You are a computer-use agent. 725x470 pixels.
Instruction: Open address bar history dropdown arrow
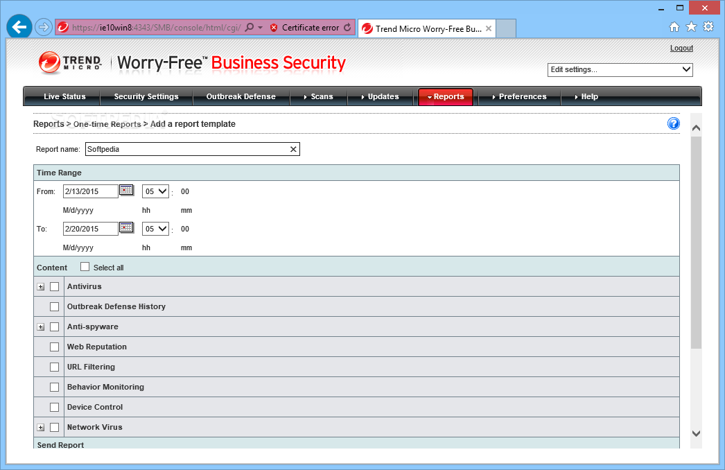(261, 28)
